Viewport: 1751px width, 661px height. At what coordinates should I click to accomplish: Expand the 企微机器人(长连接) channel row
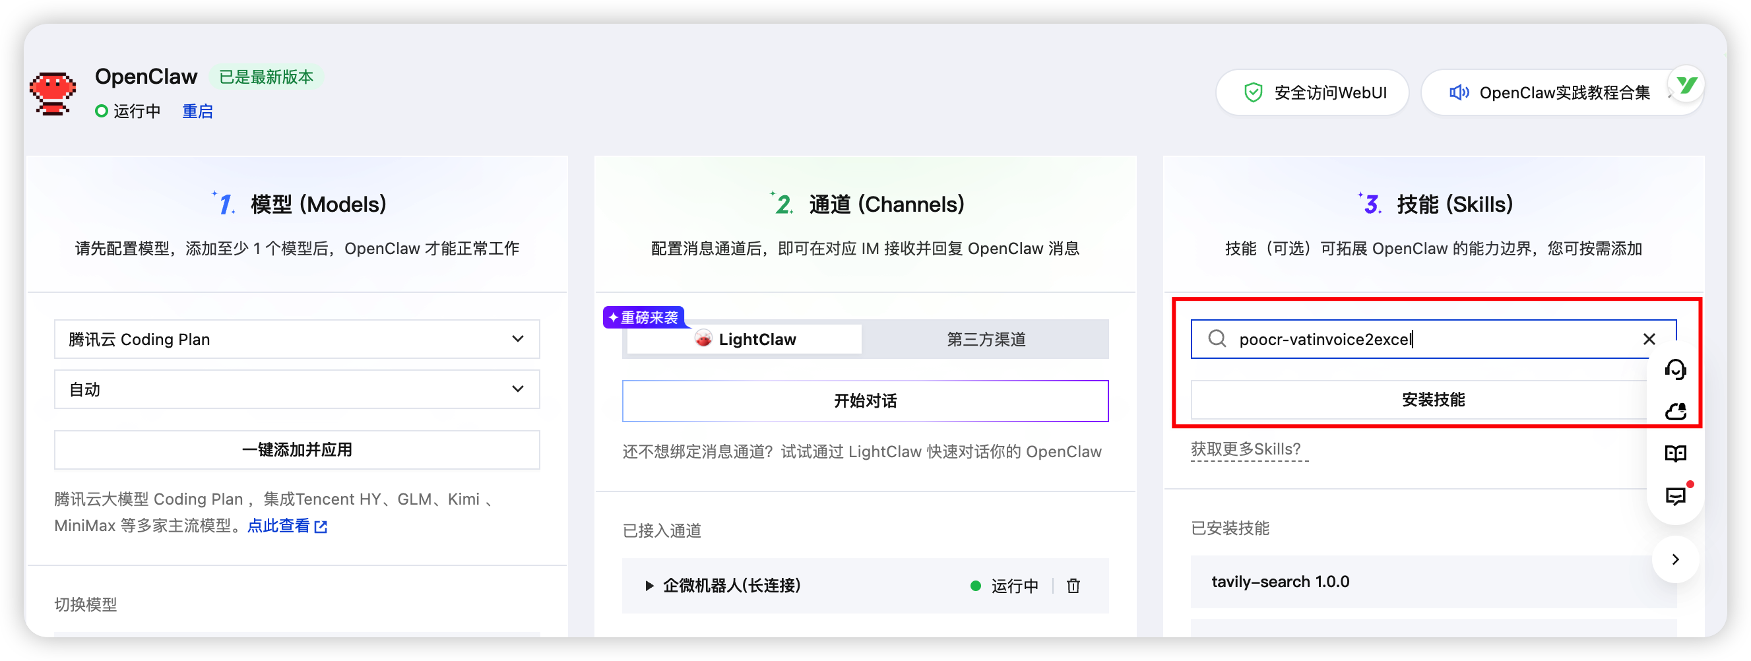[x=649, y=586]
